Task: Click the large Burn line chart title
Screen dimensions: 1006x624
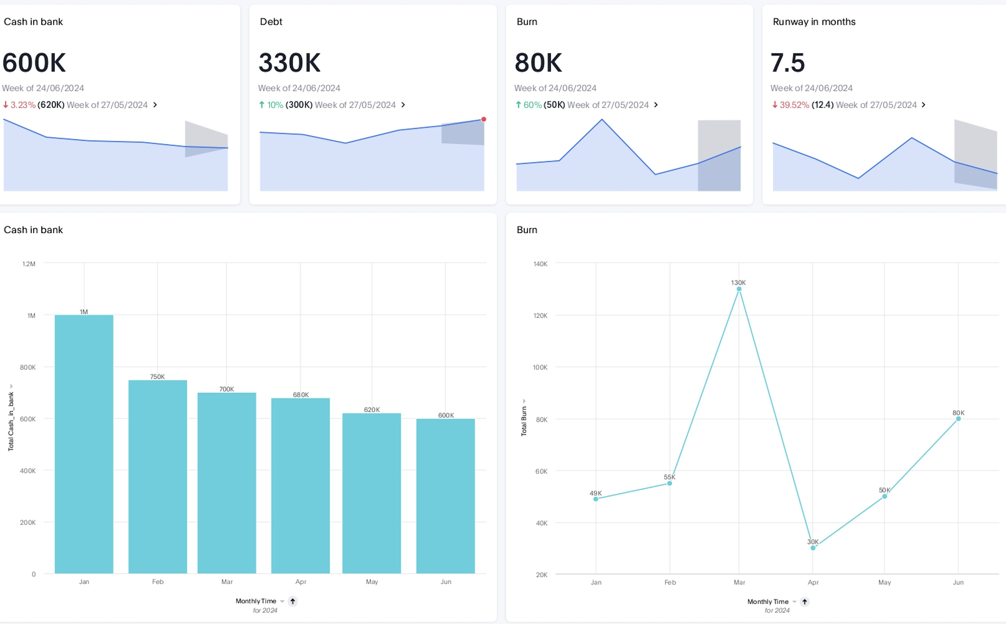Action: click(527, 230)
